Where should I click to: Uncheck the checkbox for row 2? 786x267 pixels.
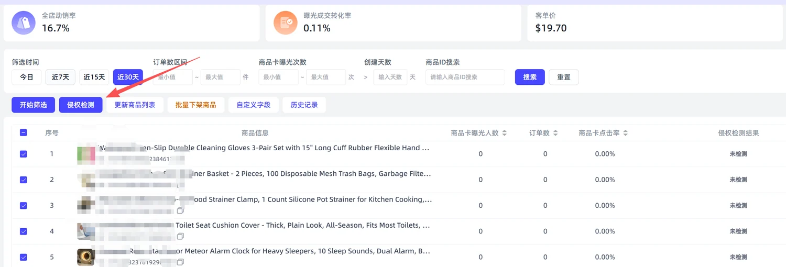(x=24, y=180)
